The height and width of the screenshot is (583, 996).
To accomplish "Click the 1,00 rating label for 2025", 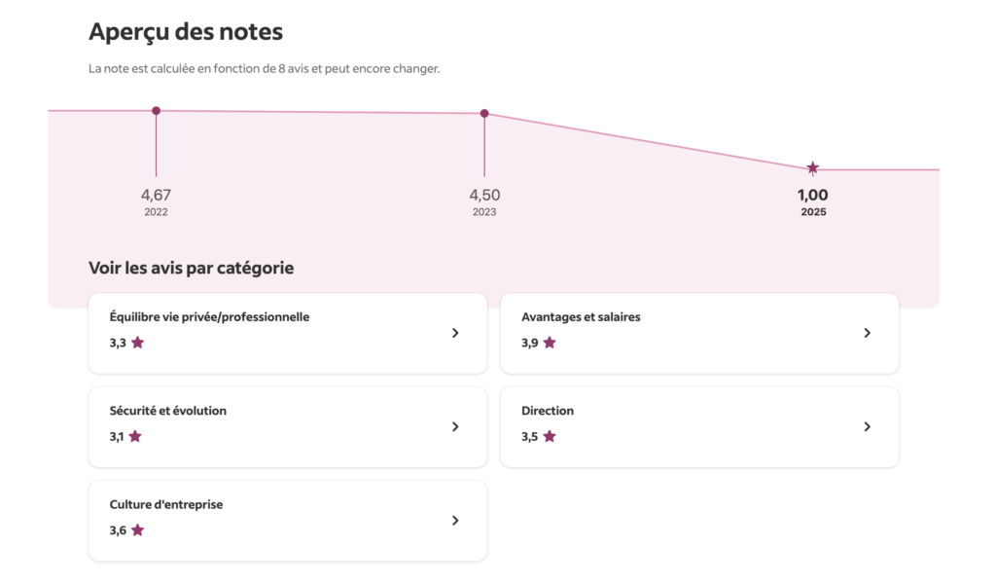I will pos(813,195).
